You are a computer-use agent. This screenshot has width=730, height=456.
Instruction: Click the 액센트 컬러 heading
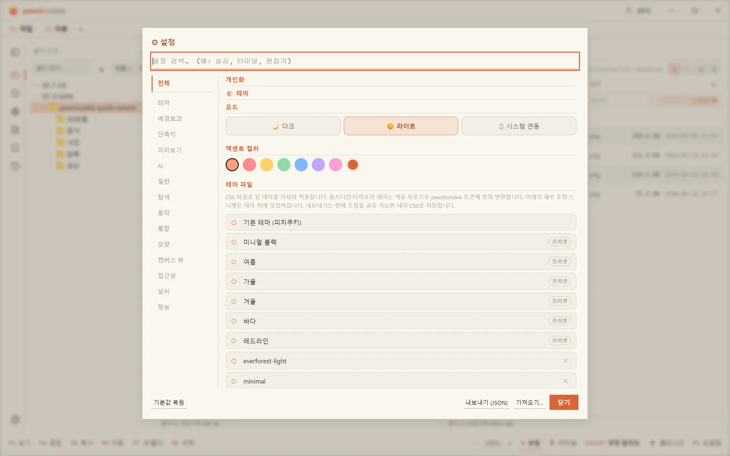click(242, 149)
